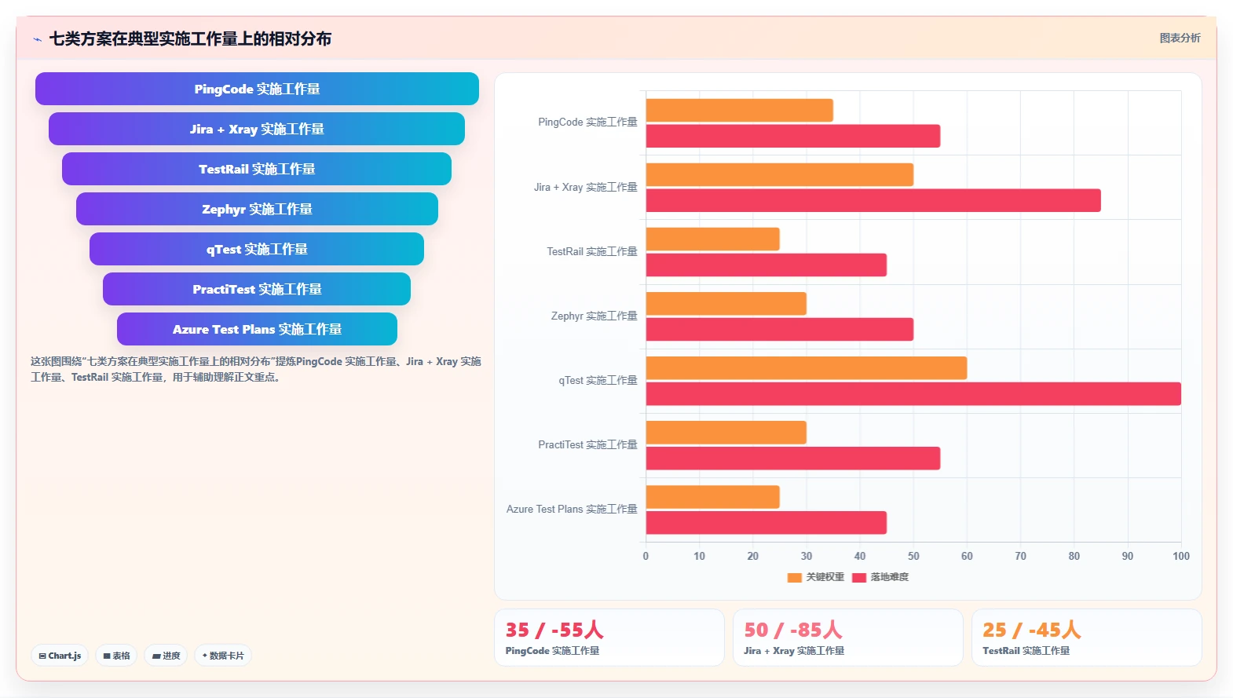Click the red bar for Azure Test Plans
The height and width of the screenshot is (698, 1233).
click(x=767, y=523)
